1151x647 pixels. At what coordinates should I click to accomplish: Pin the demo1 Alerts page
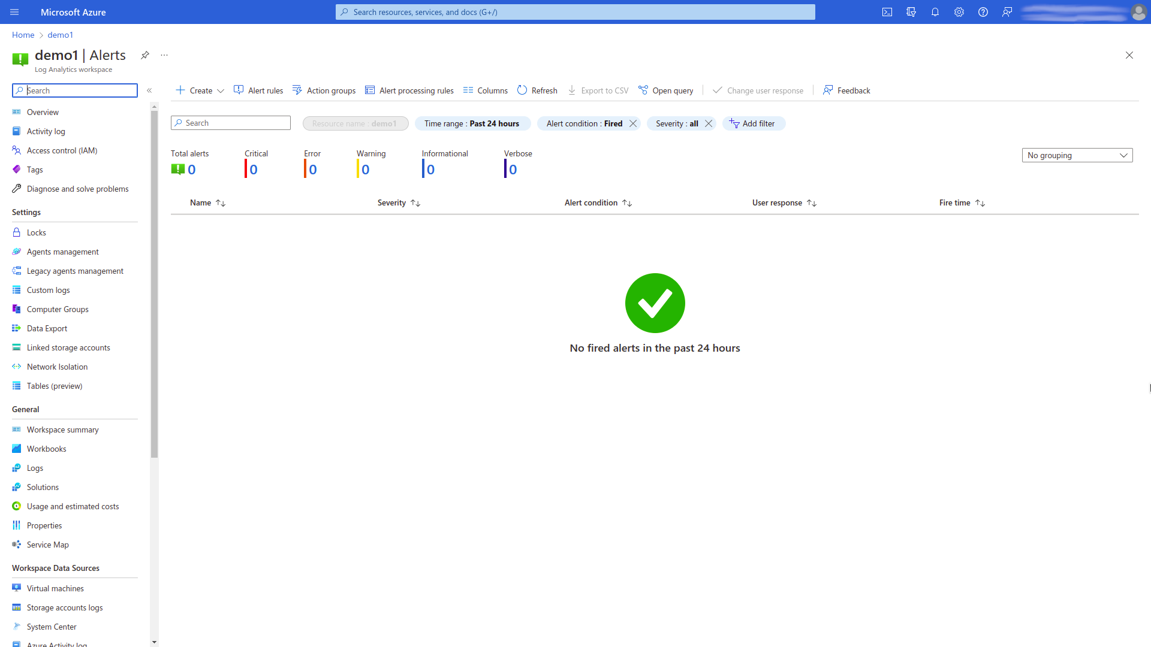coord(145,55)
